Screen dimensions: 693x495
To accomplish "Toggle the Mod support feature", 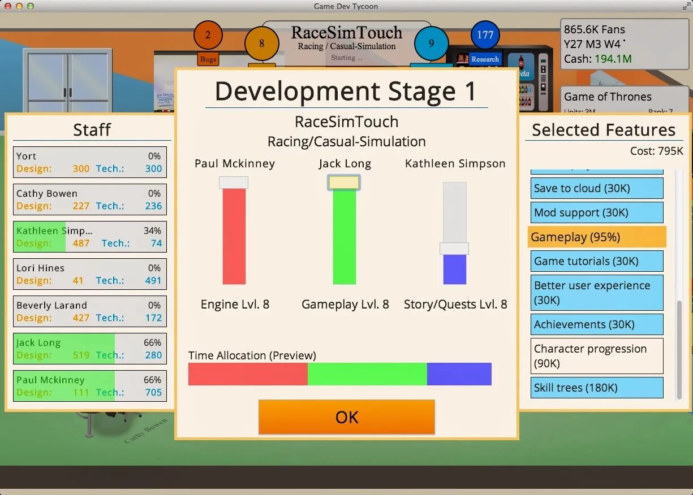I will 597,212.
